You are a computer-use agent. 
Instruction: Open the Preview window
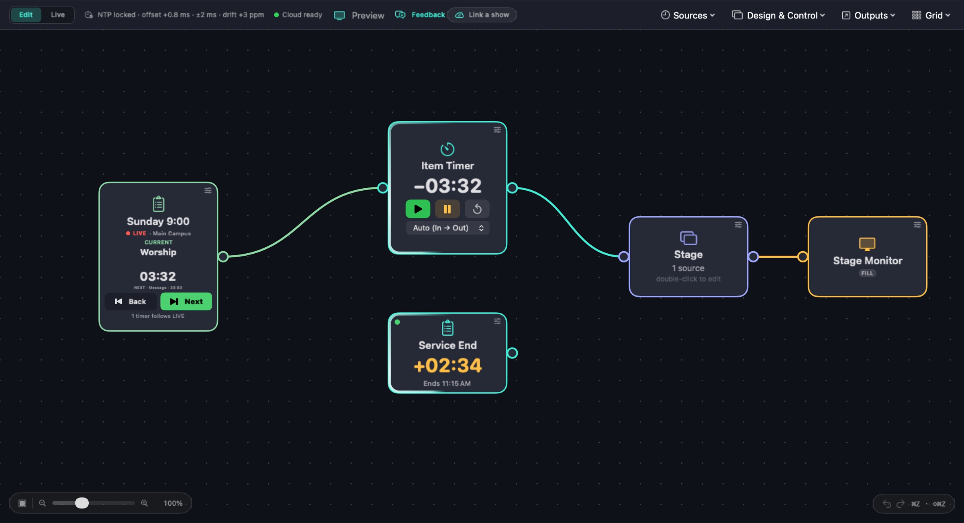pyautogui.click(x=359, y=15)
